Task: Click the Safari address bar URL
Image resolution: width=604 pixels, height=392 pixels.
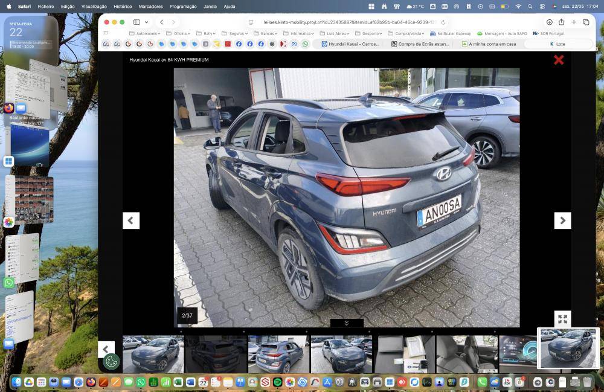Action: (349, 22)
